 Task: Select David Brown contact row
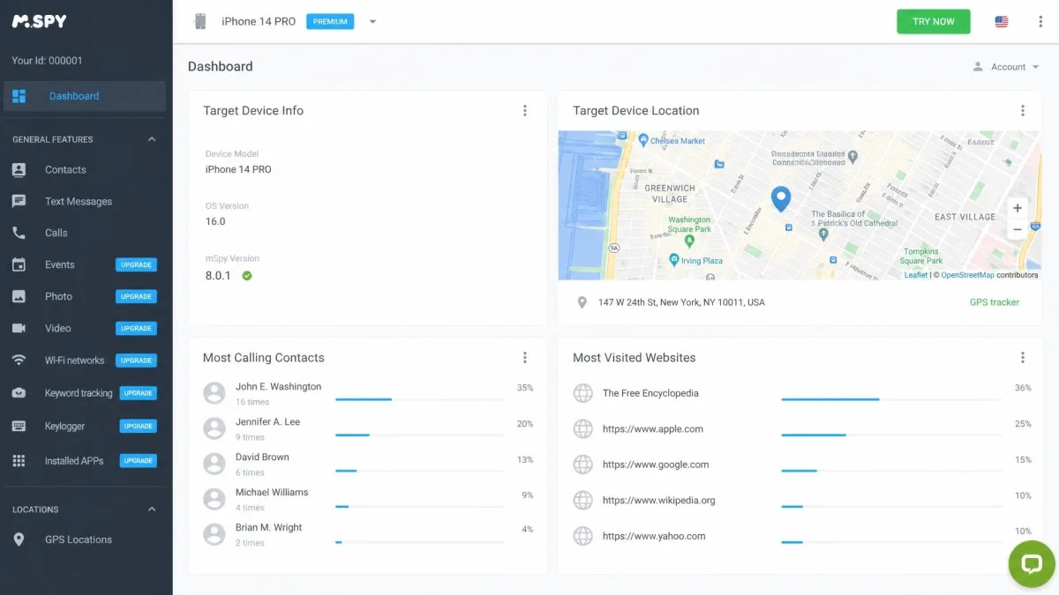(x=368, y=464)
